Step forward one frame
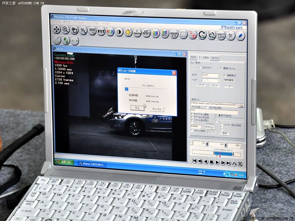The height and width of the screenshot is (221, 295). point(223,163)
